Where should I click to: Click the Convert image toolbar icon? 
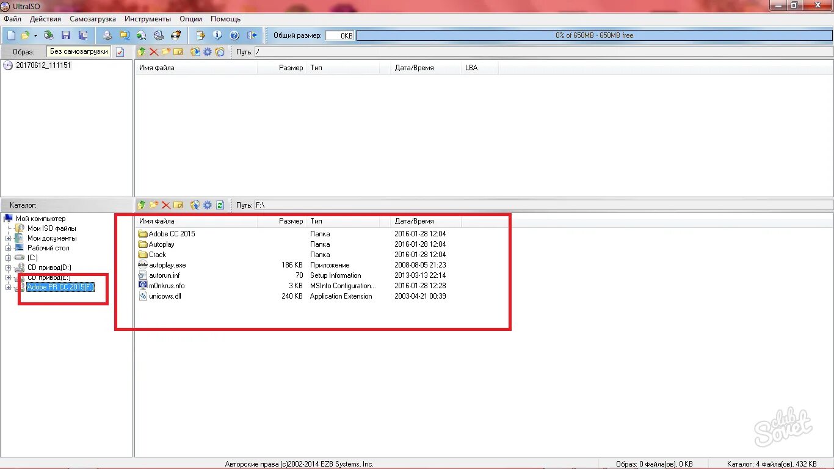click(142, 35)
